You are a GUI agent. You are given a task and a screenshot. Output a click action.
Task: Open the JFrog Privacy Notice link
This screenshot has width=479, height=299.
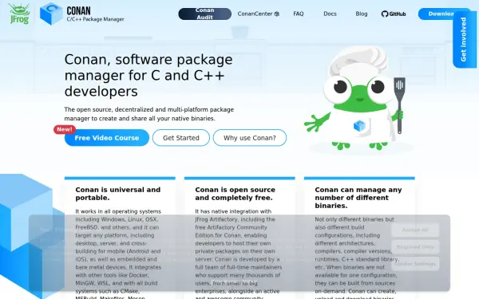pyautogui.click(x=234, y=281)
